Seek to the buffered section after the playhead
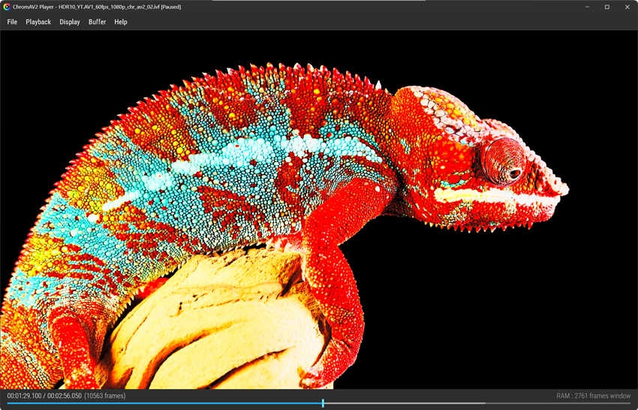Image resolution: width=638 pixels, height=410 pixels. pos(403,403)
